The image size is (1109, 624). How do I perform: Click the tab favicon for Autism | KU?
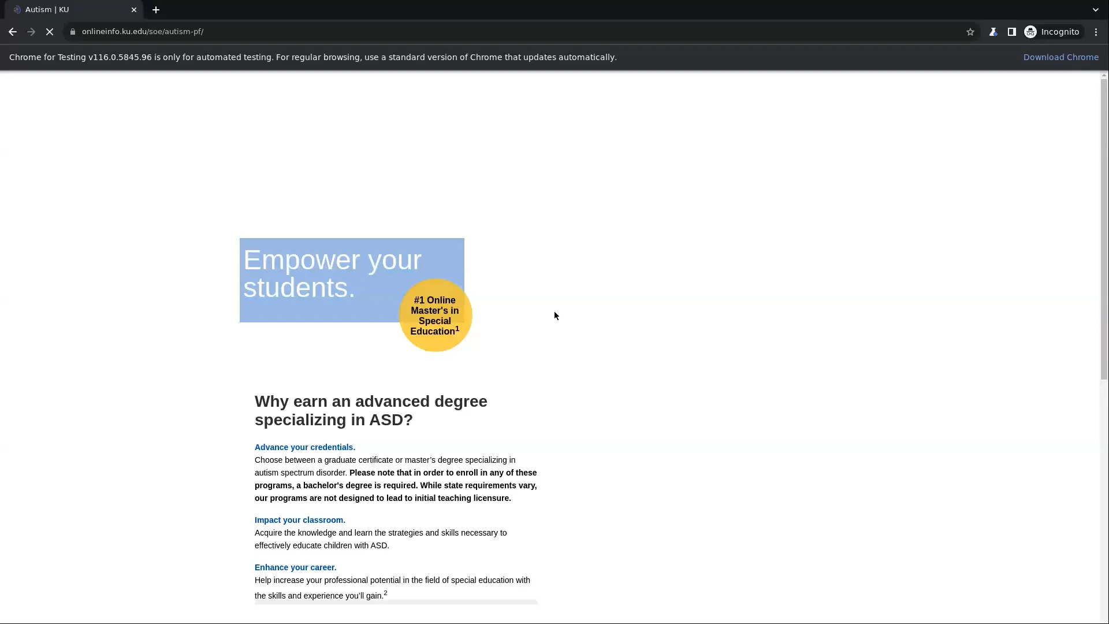tap(16, 10)
